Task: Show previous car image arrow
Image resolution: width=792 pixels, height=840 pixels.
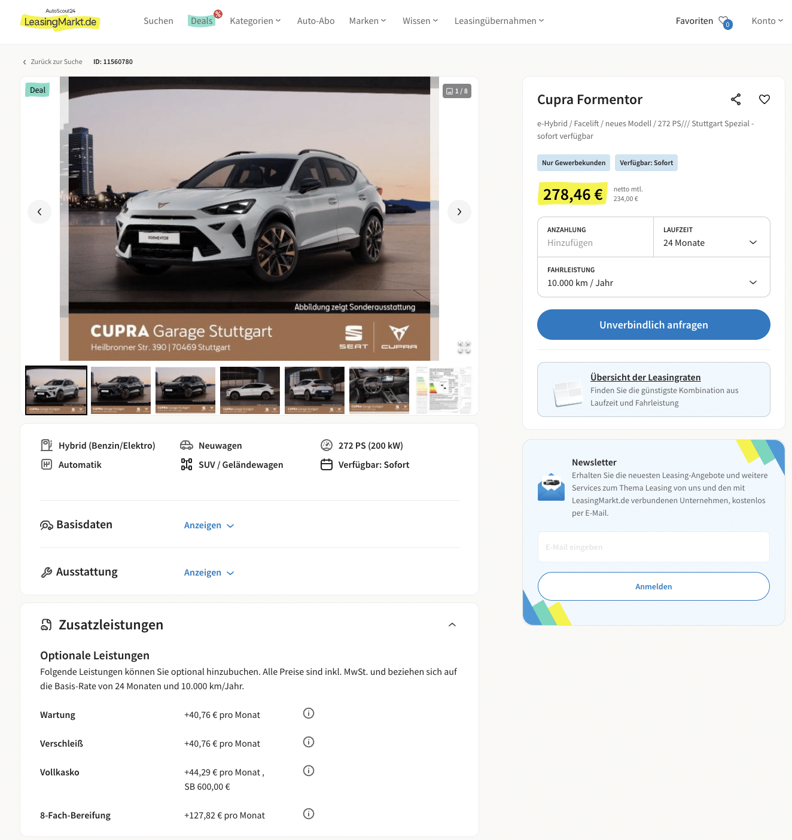Action: tap(39, 212)
